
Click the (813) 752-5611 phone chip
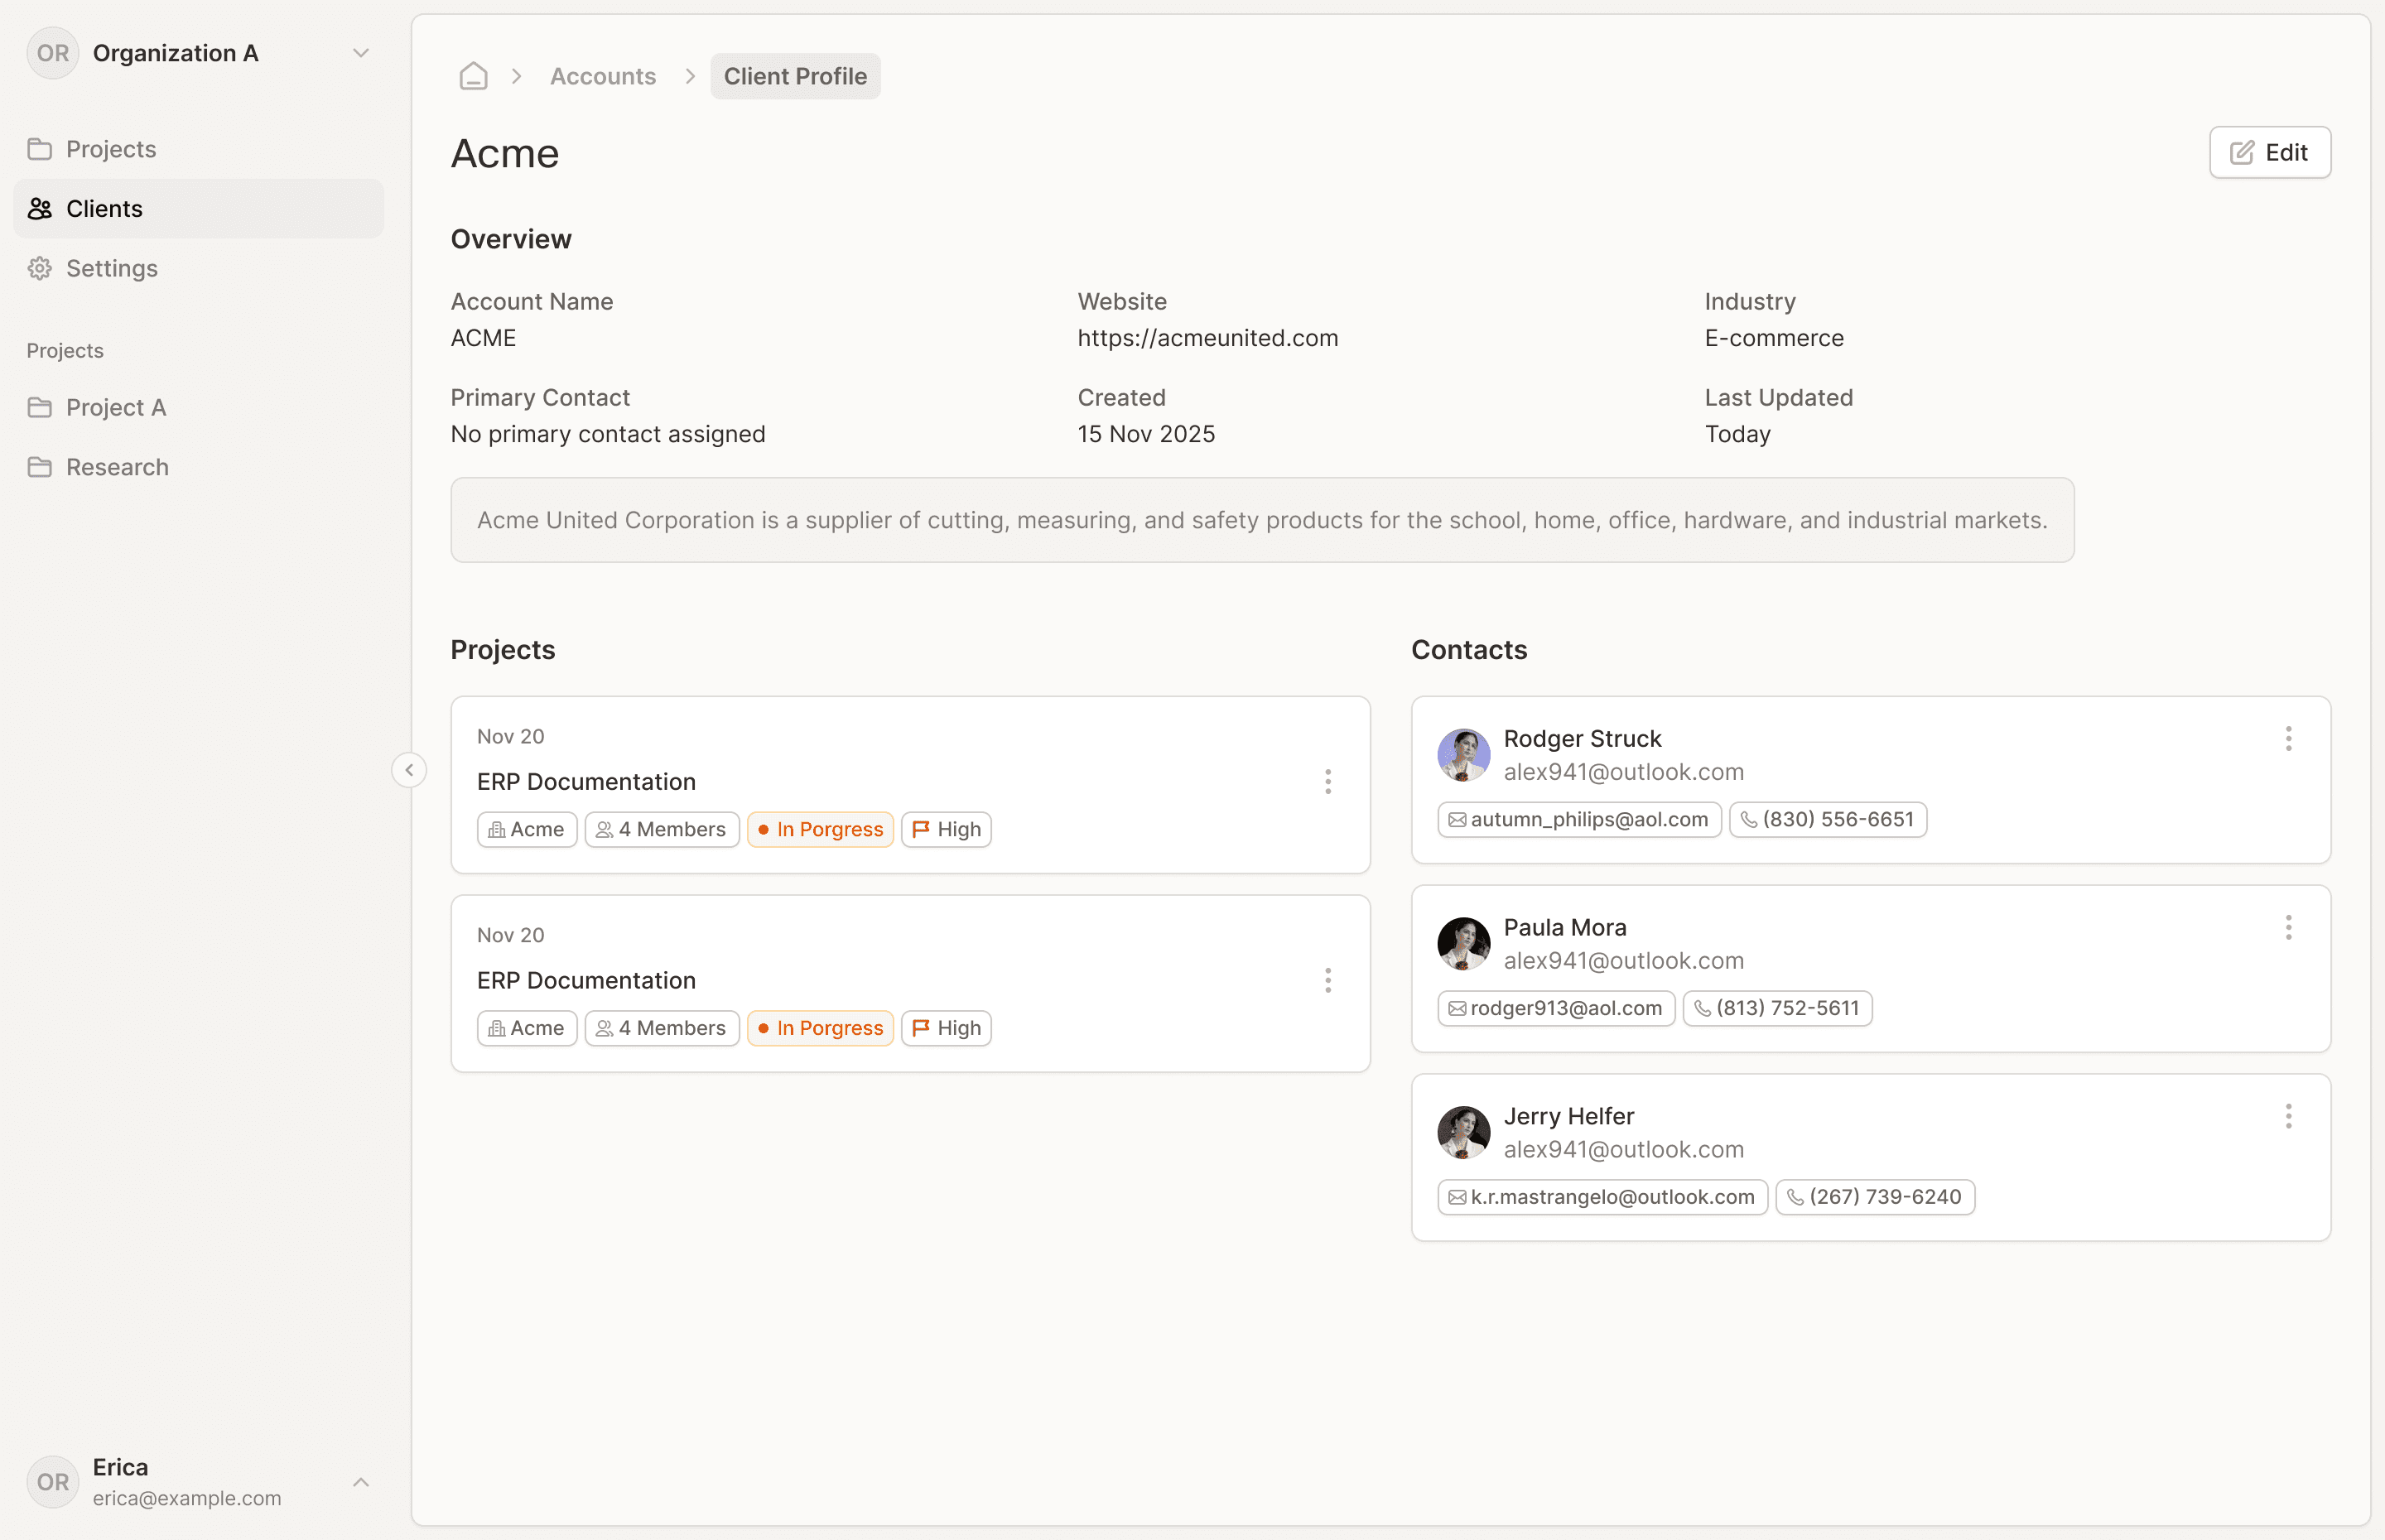click(1777, 1009)
